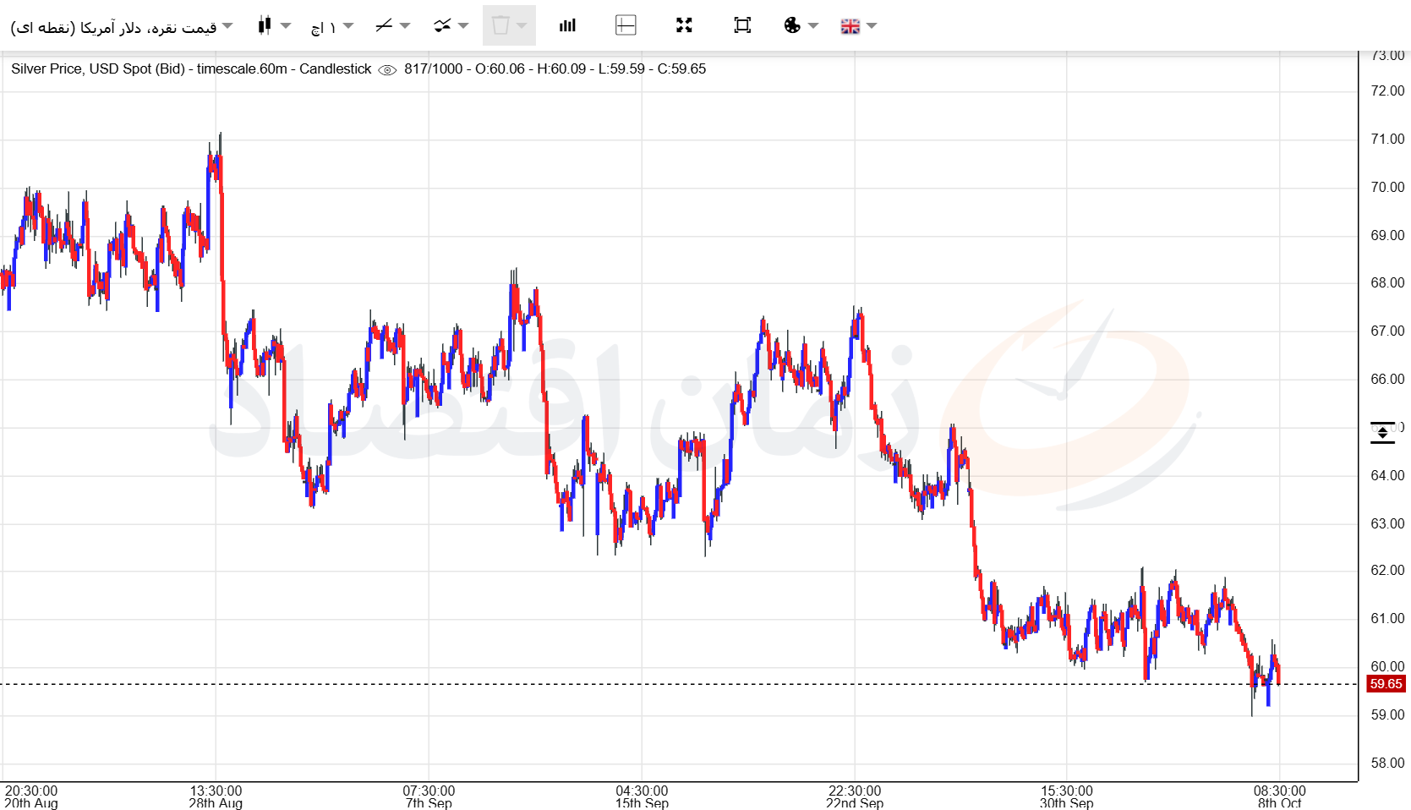Click the red 59.65 current price label
Viewport: 1411px width, 810px height.
pyautogui.click(x=1386, y=683)
